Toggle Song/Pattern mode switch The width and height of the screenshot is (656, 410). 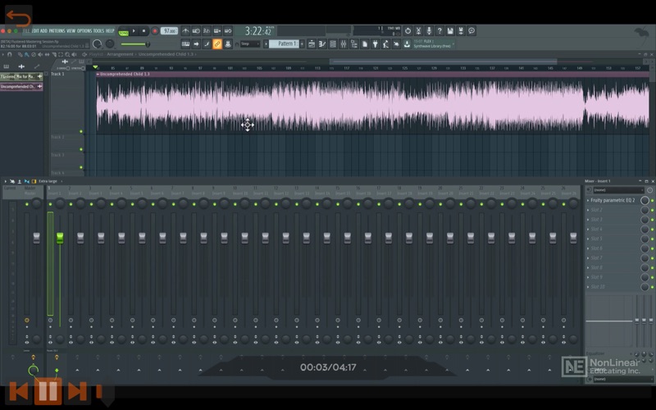(124, 31)
